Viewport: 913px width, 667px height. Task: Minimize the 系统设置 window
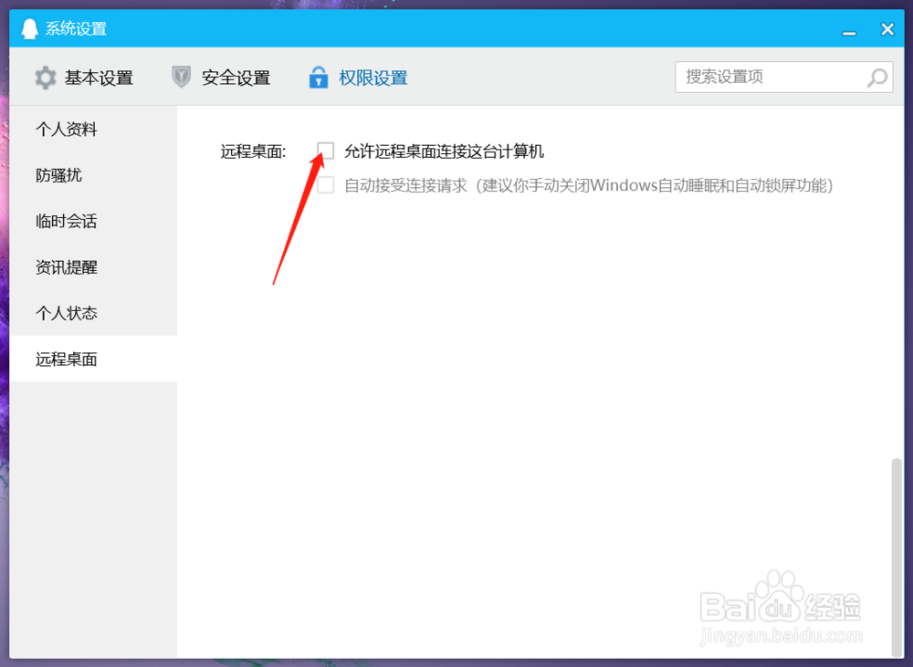click(850, 28)
